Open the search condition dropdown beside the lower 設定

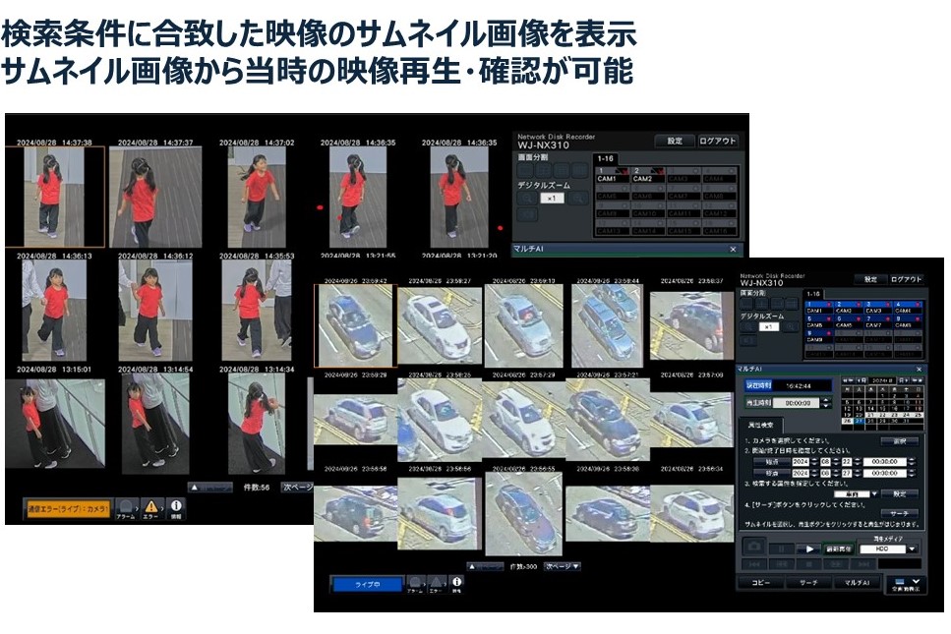[x=874, y=494]
